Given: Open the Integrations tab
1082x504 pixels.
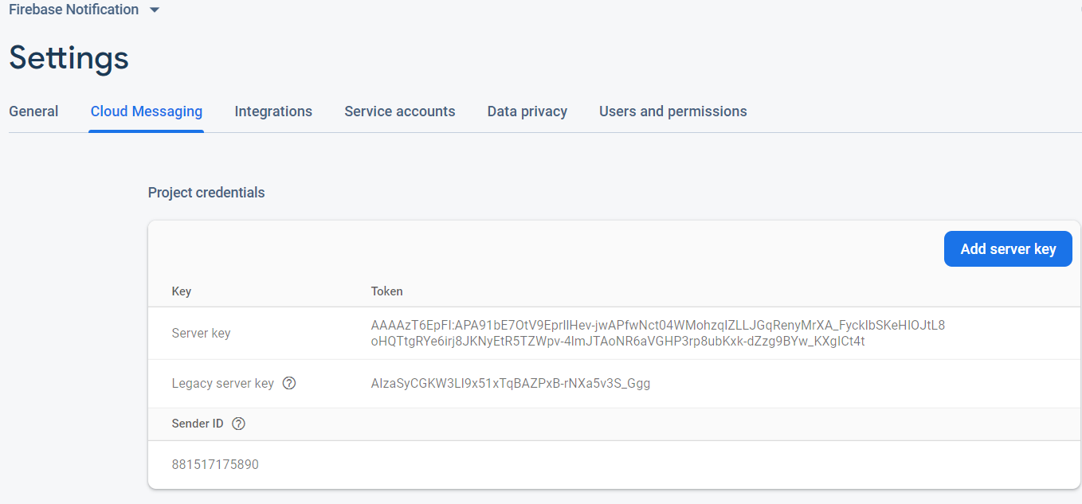Looking at the screenshot, I should click(x=273, y=111).
